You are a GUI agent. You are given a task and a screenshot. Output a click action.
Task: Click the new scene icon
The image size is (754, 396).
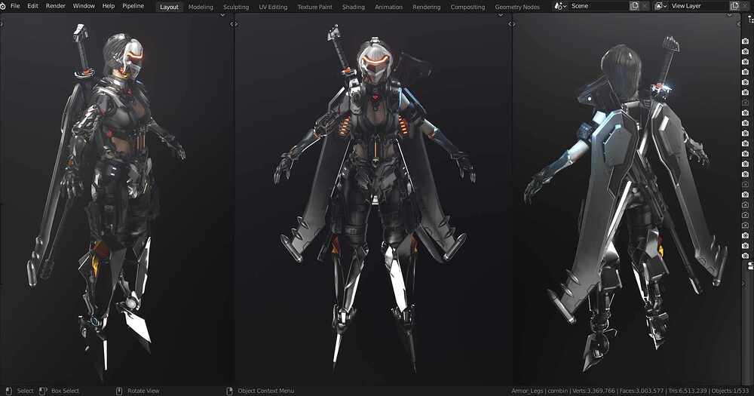tap(635, 6)
